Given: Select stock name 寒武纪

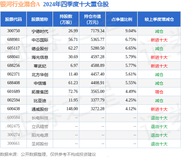Looking at the screenshot, I should pos(40,66).
